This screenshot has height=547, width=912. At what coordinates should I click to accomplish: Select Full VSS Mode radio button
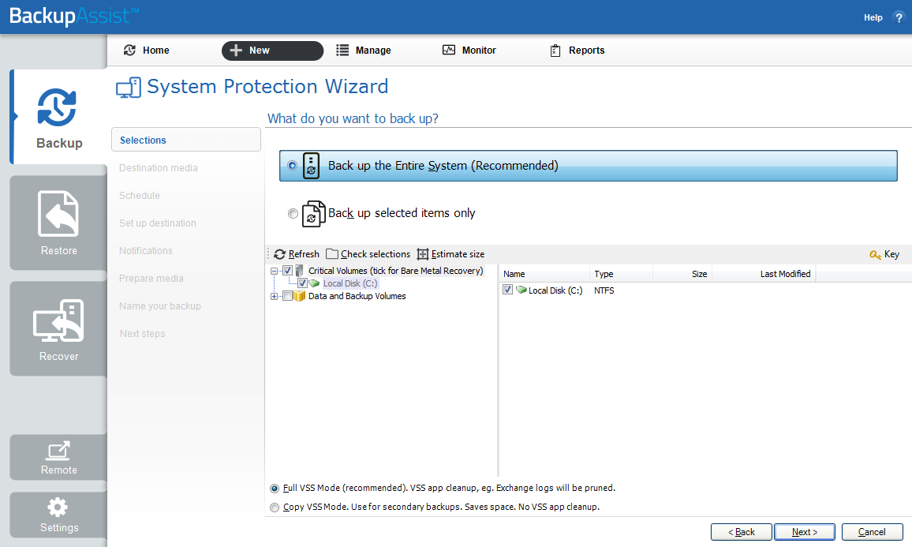point(275,489)
